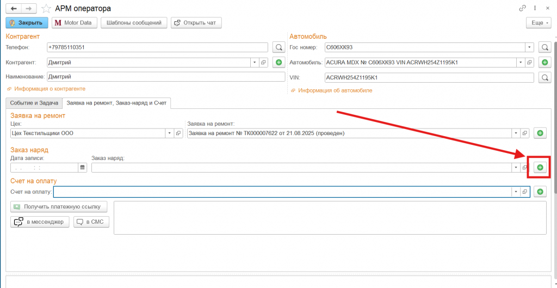This screenshot has height=288, width=557.
Task: Open Информация о контрагенте link
Action: tap(49, 89)
